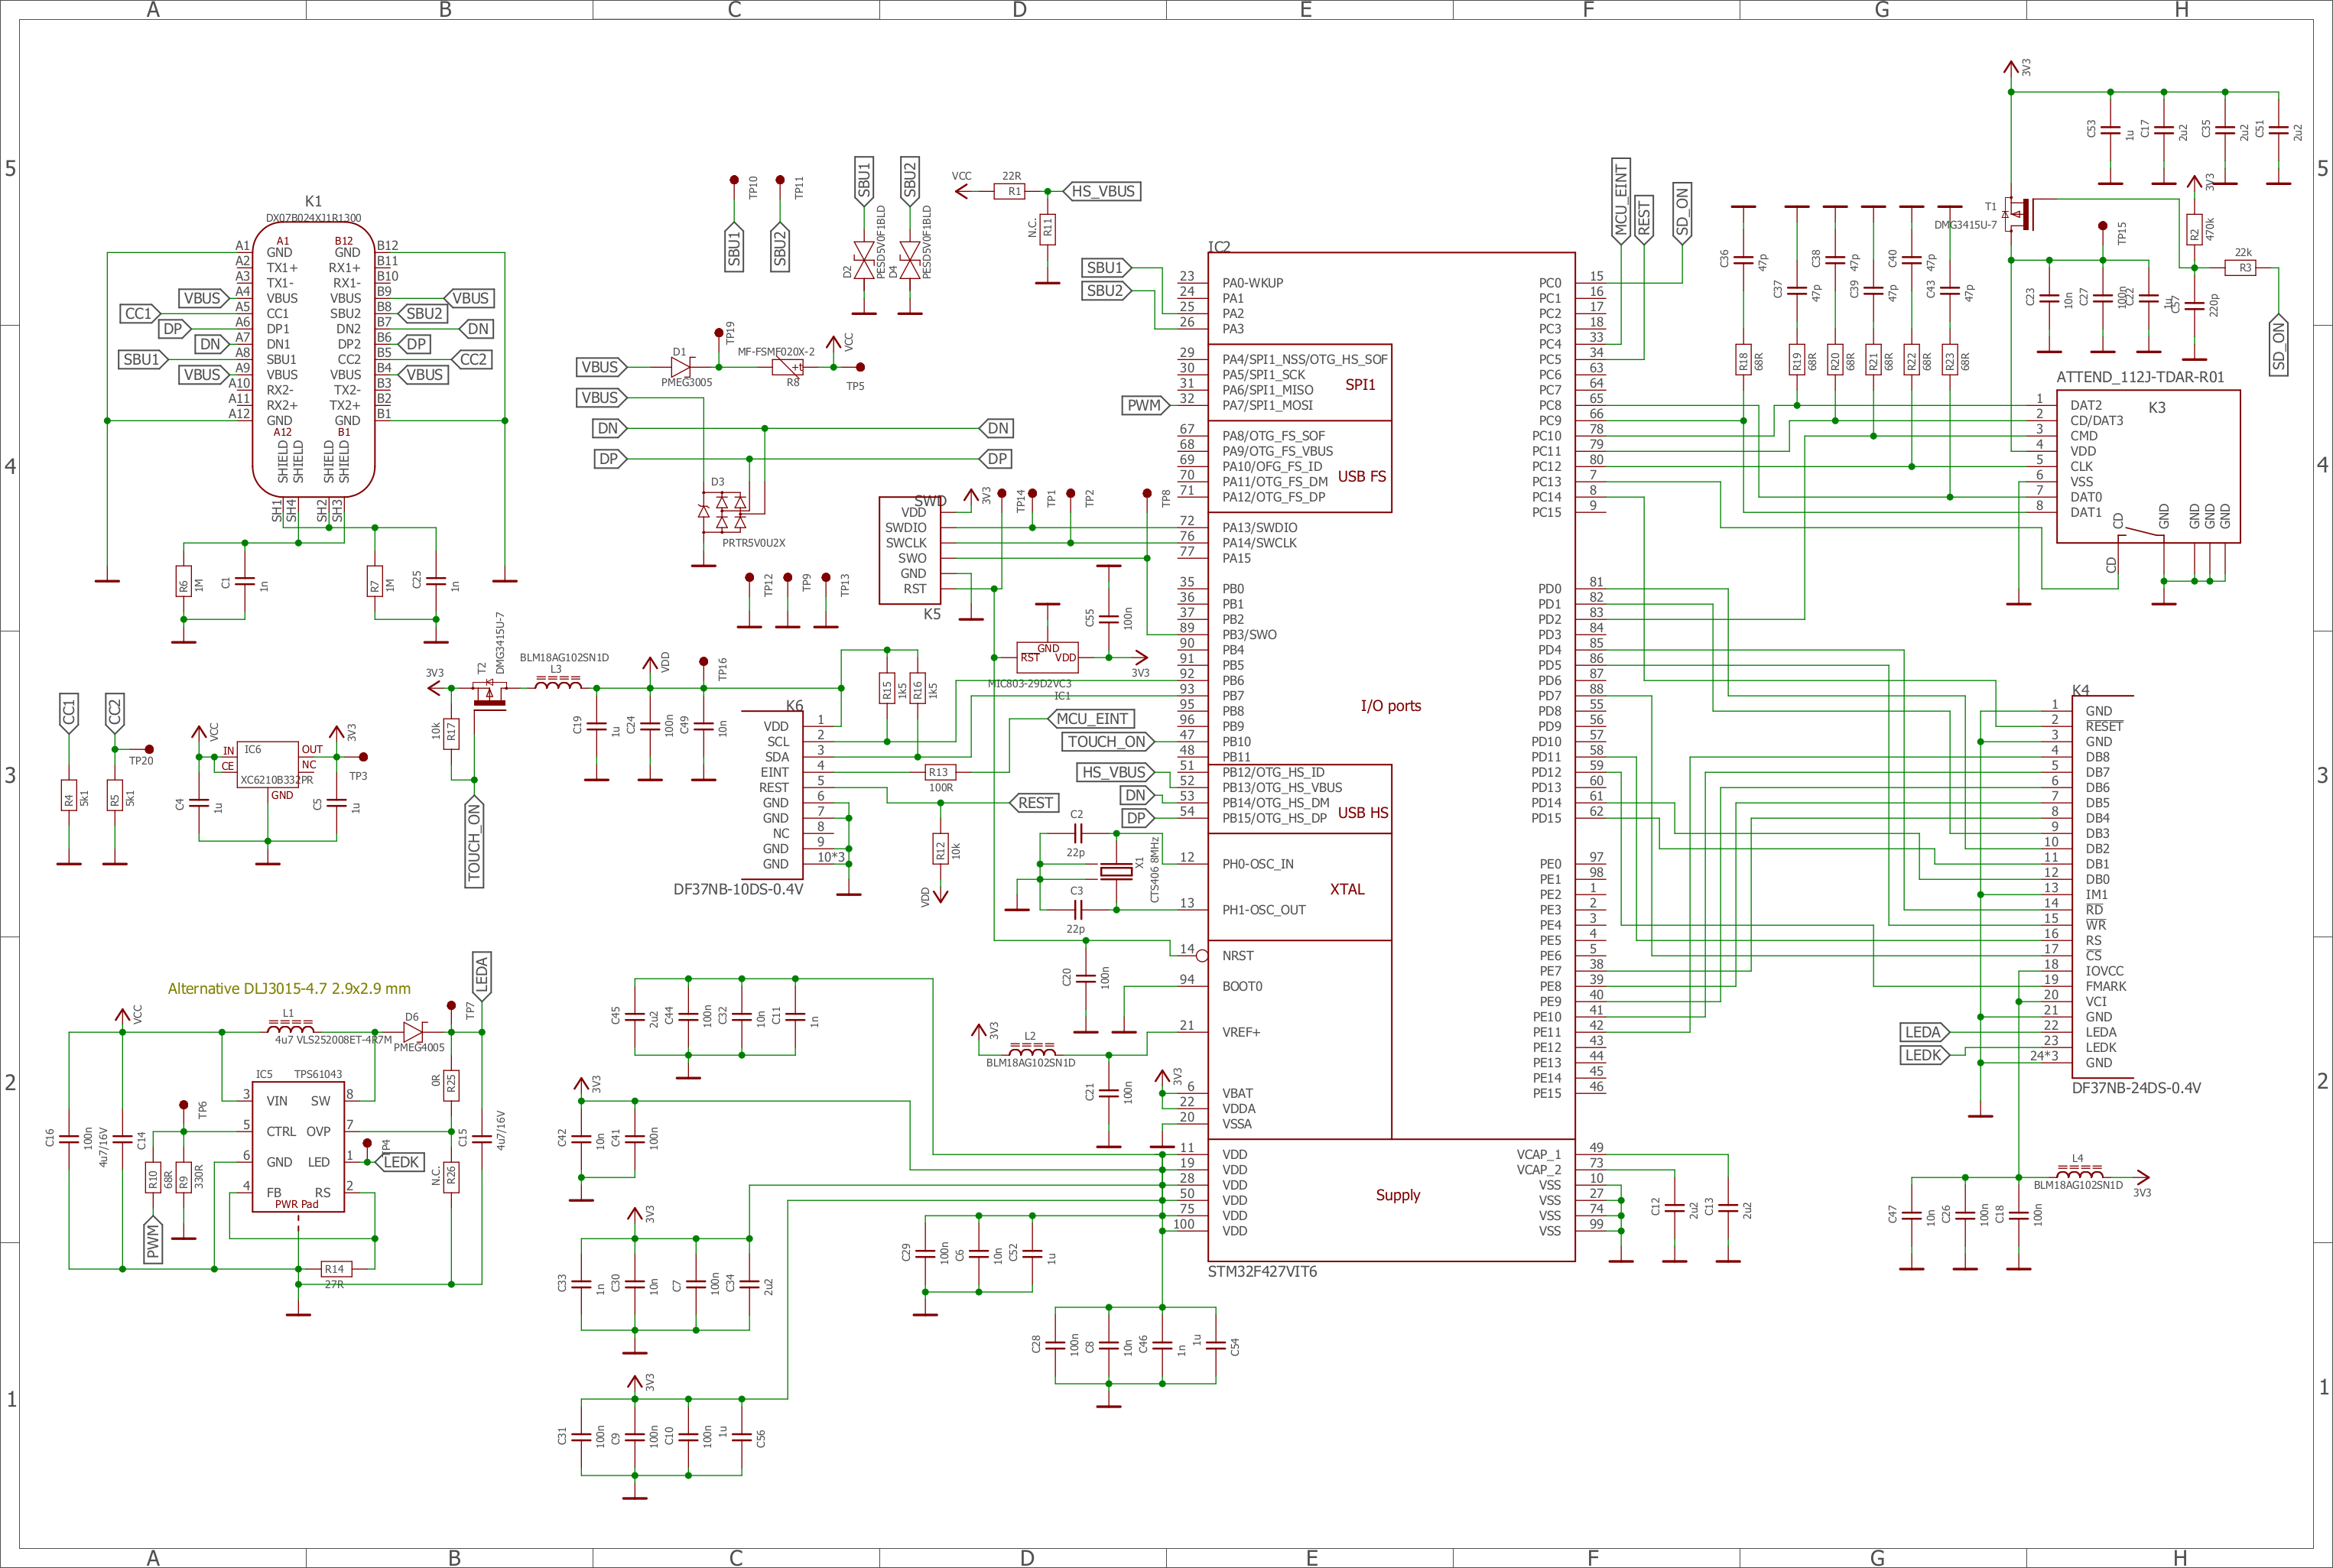Select the FMARK pin on connector K4
2333x1568 pixels.
pos(2106,986)
